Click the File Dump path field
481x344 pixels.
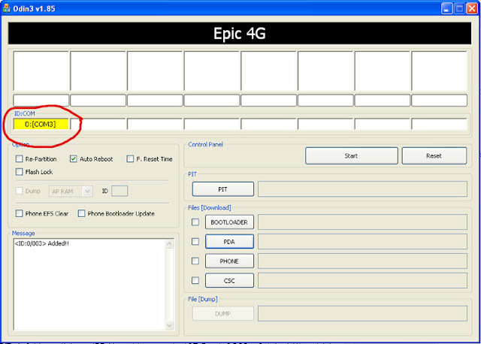pos(362,313)
